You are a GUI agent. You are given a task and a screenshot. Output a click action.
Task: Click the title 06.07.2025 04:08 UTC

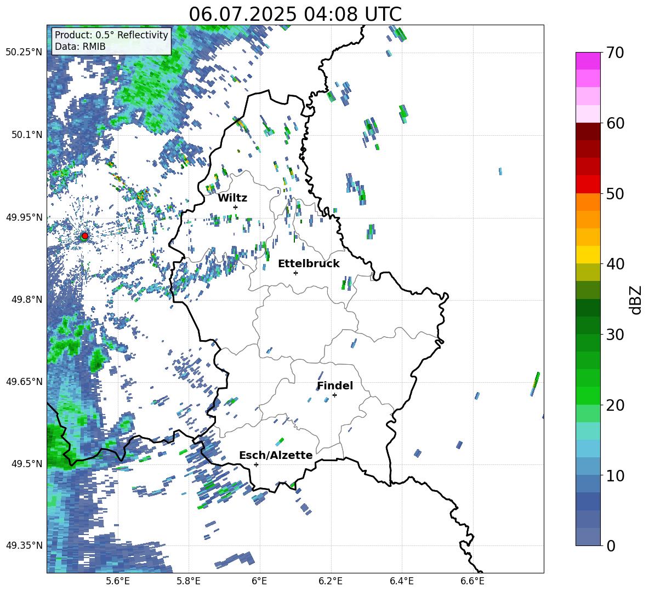295,14
